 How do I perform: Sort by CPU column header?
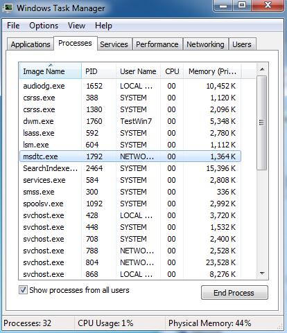pos(172,71)
